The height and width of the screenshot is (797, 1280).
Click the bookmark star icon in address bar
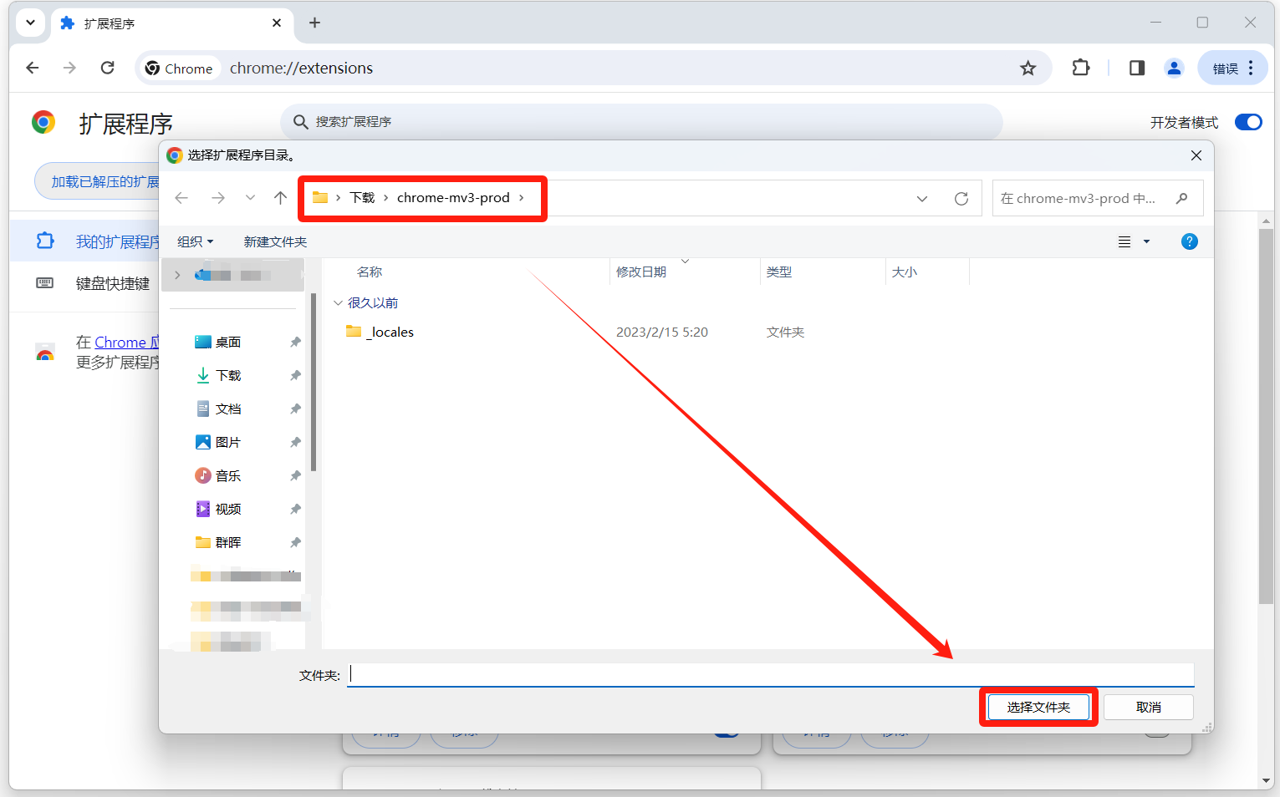pyautogui.click(x=1028, y=69)
